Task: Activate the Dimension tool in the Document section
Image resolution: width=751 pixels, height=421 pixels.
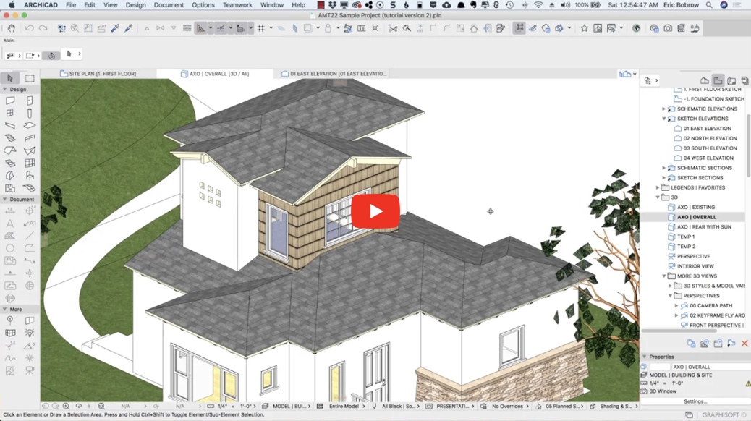Action: (x=9, y=210)
